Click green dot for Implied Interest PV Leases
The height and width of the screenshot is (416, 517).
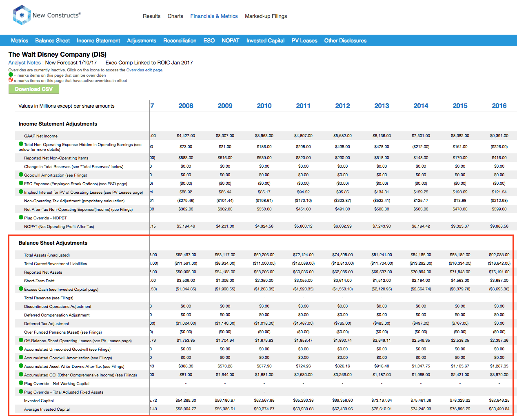pyautogui.click(x=21, y=192)
